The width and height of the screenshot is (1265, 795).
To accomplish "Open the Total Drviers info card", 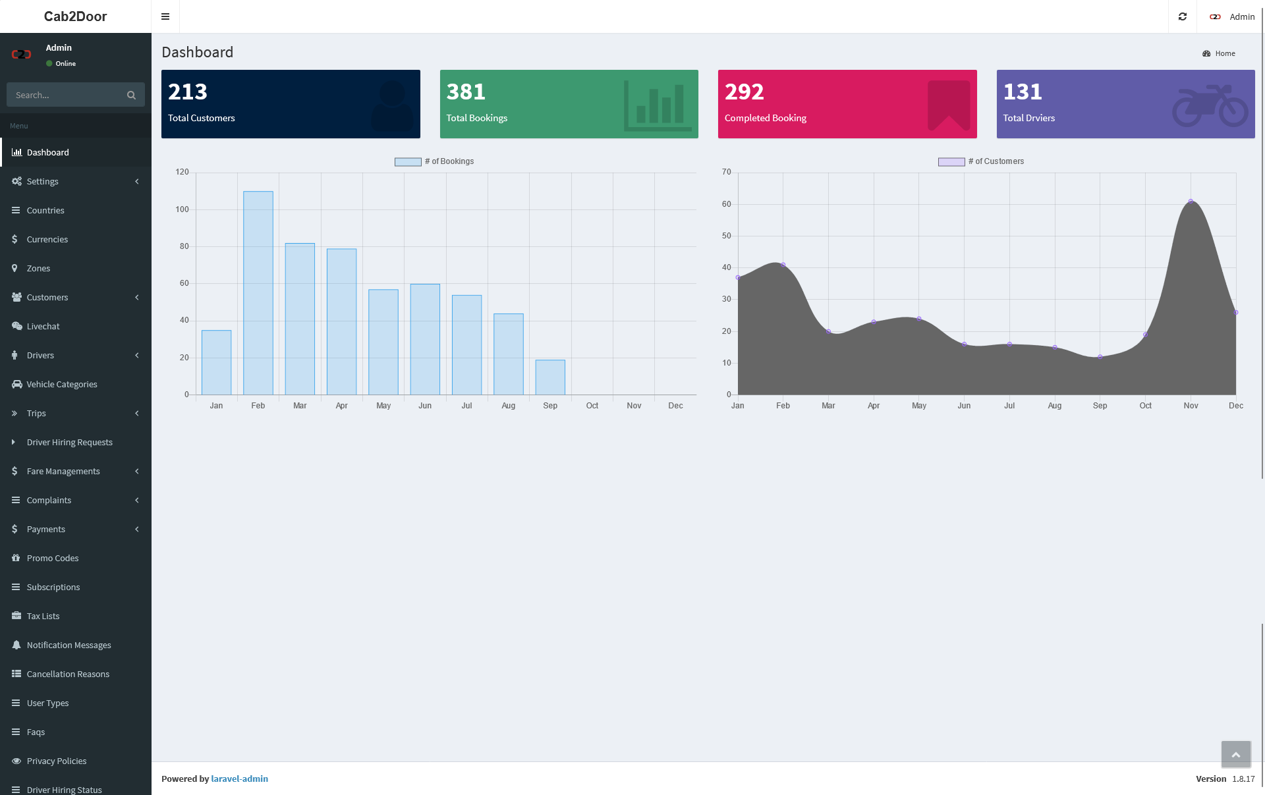I will tap(1125, 104).
